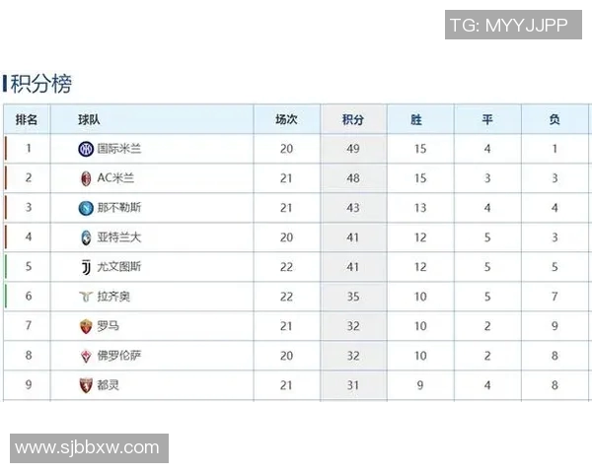Click the Lazio (拉齐奥) eagle icon
The width and height of the screenshot is (592, 473).
[86, 297]
